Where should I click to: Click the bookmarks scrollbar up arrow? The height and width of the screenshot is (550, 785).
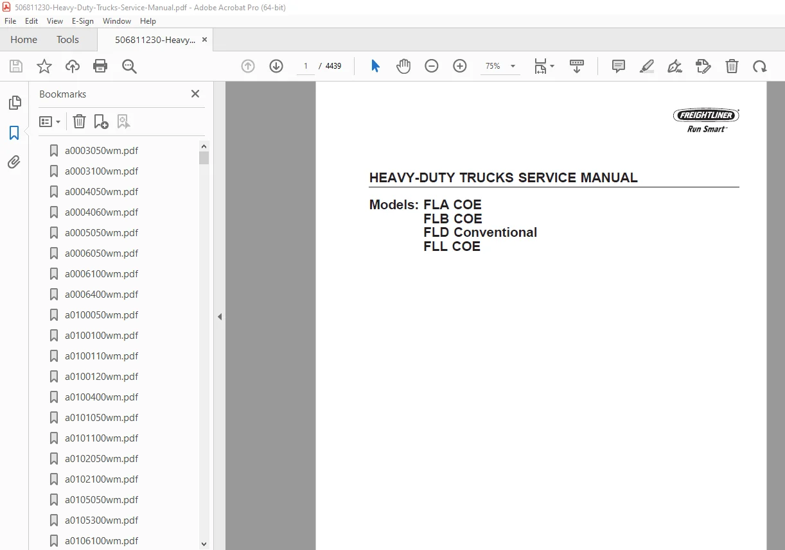(x=204, y=146)
